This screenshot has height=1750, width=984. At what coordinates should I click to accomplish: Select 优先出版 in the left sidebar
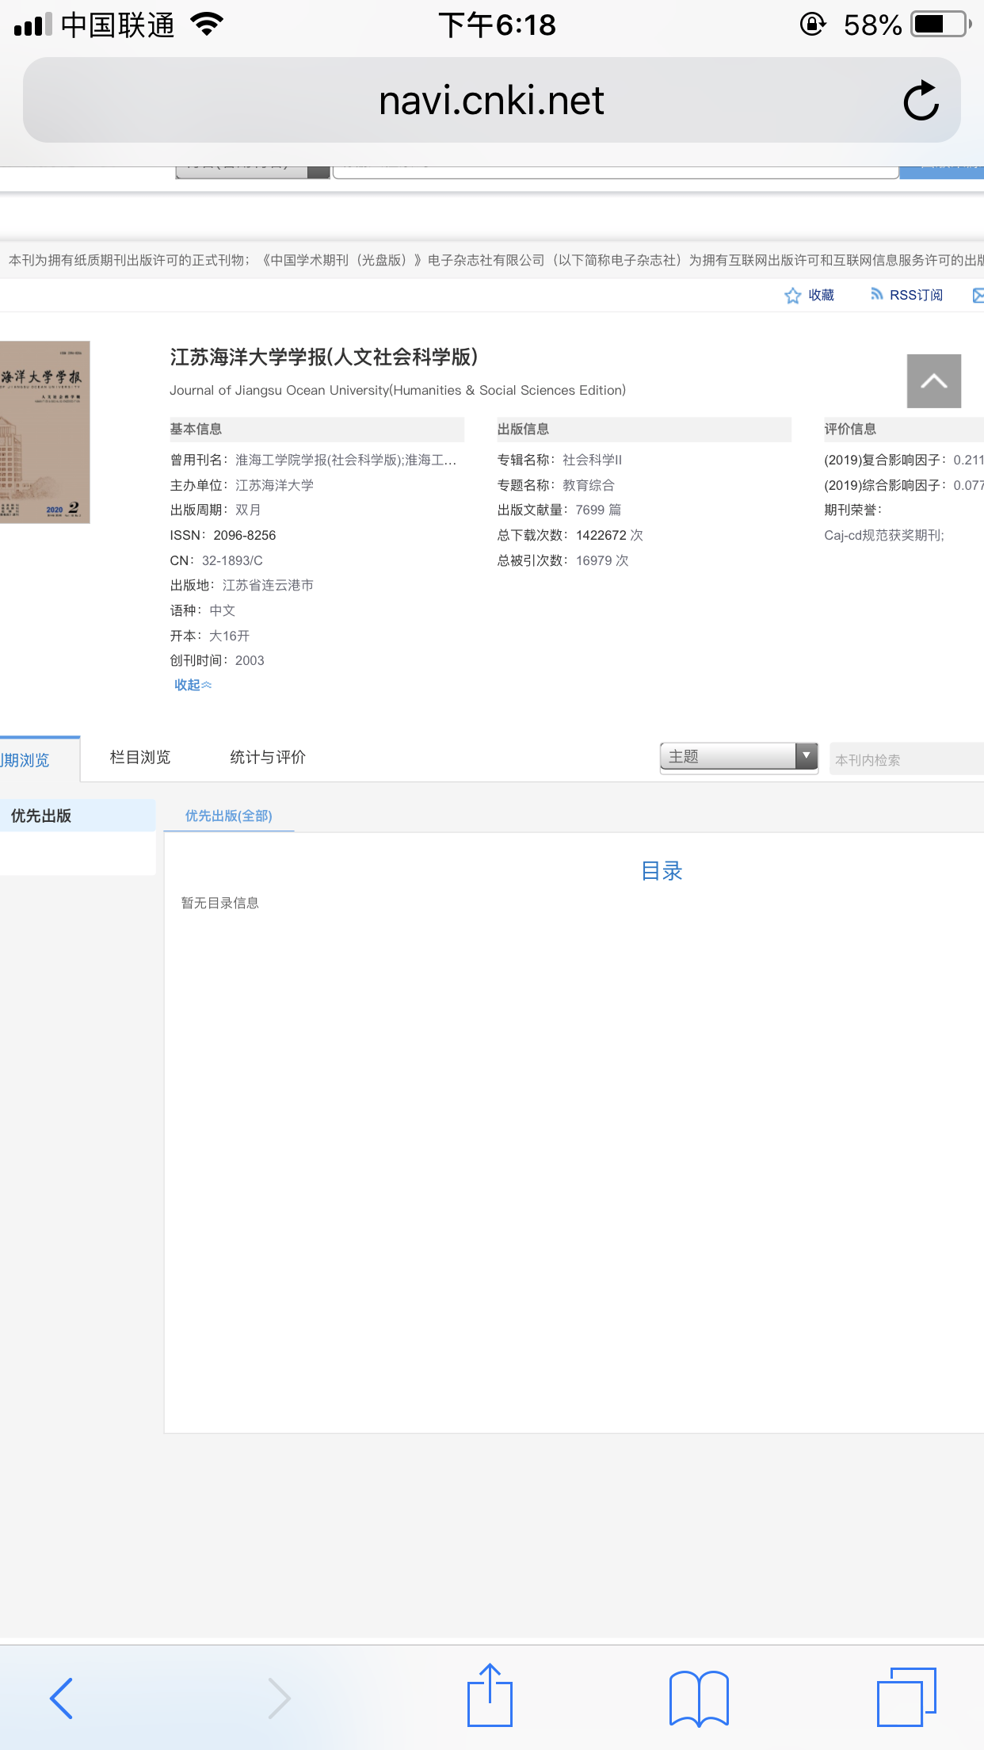click(x=41, y=816)
